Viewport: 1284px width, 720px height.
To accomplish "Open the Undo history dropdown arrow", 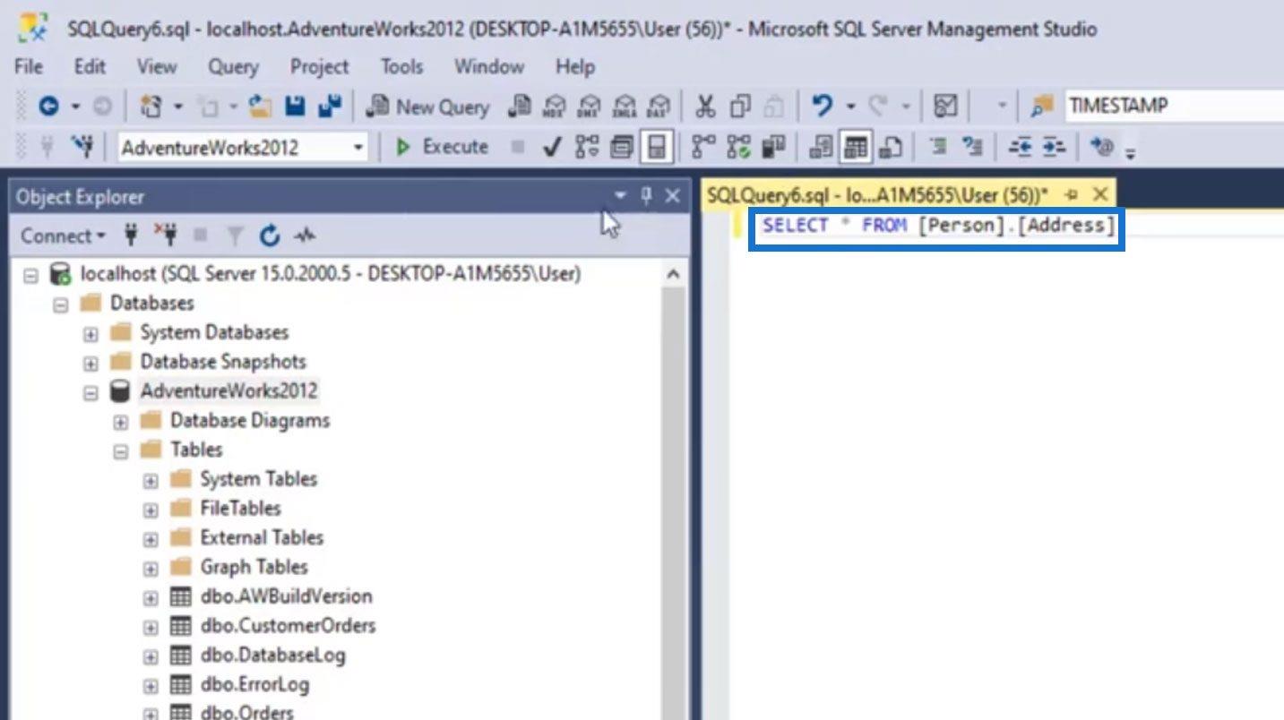I will click(x=850, y=107).
